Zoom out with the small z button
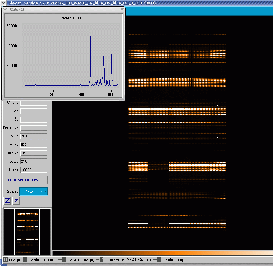This screenshot has width=273, height=266. click(x=16, y=201)
